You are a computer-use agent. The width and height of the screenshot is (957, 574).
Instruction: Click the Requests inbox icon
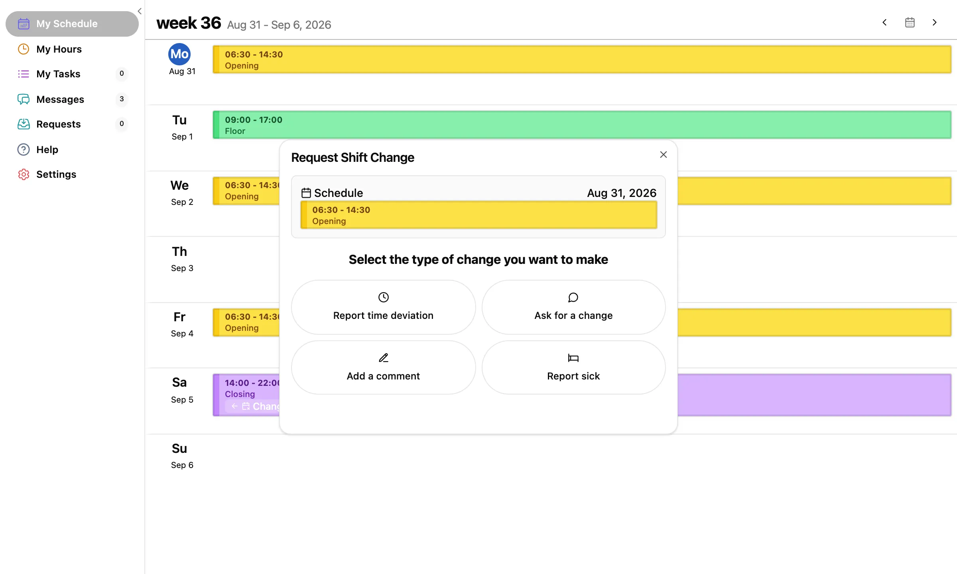click(x=24, y=124)
